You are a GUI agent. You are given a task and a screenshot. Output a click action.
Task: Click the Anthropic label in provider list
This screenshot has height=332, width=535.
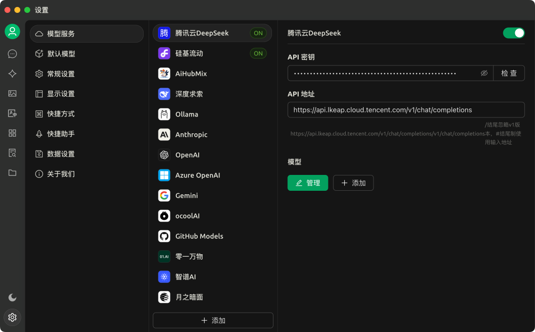coord(191,134)
